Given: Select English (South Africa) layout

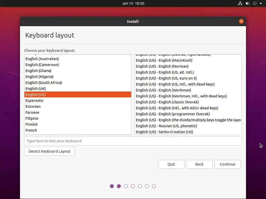Looking at the screenshot, I should pos(78,83).
